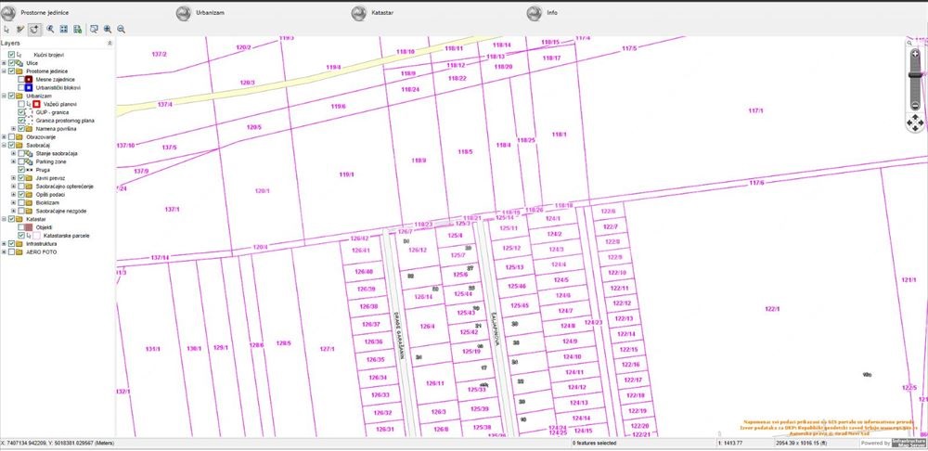This screenshot has height=451, width=928.
Task: Click the zoom out magnifier in toolbar
Action: point(121,29)
